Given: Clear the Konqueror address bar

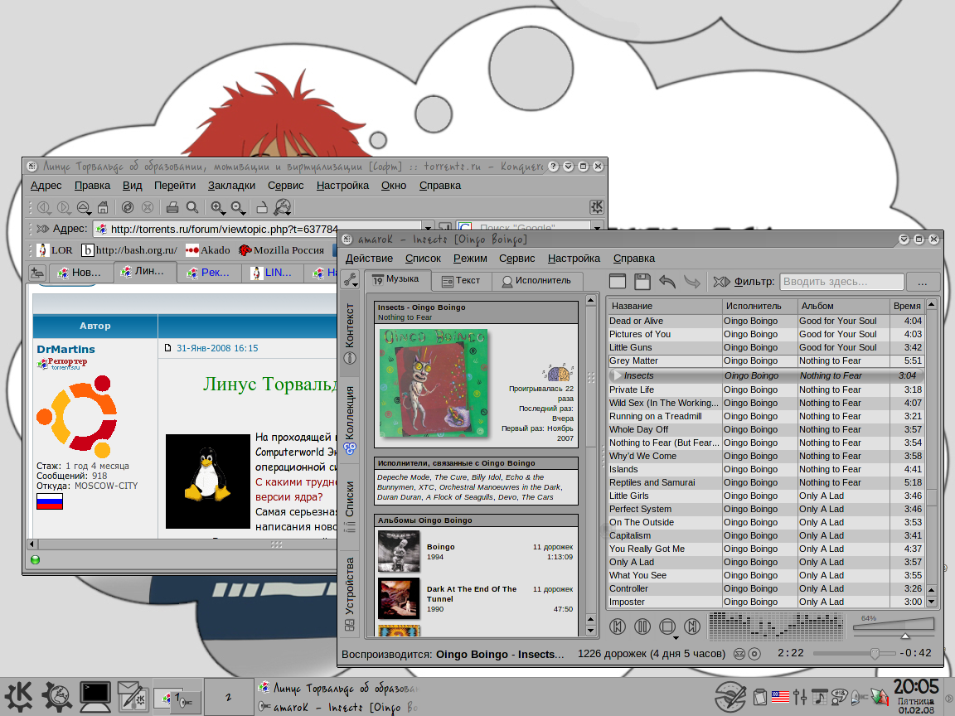Looking at the screenshot, I should click(42, 229).
